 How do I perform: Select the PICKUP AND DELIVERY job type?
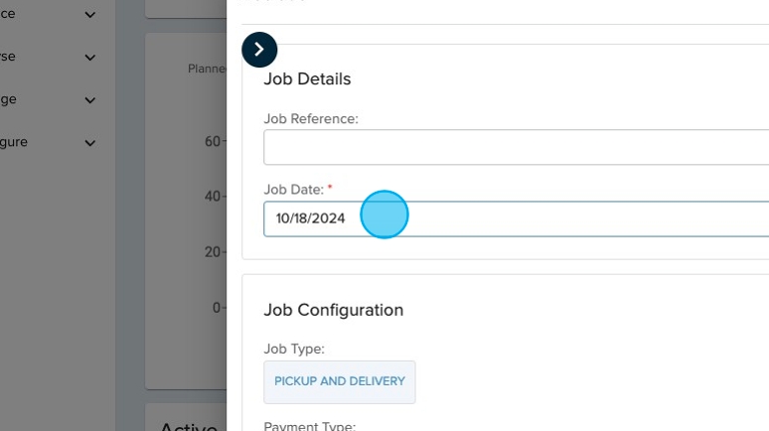click(340, 381)
